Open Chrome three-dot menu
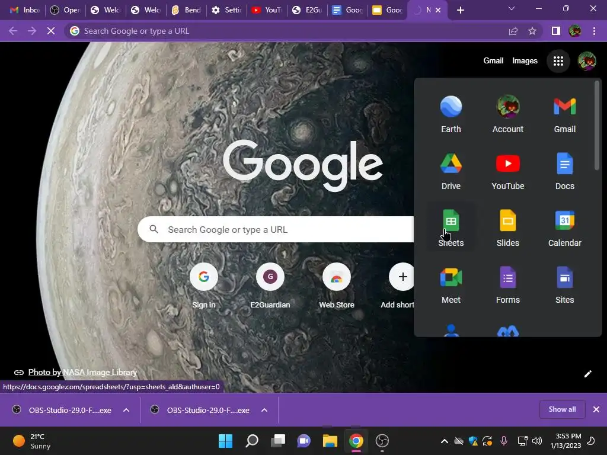The image size is (607, 455). pyautogui.click(x=594, y=31)
